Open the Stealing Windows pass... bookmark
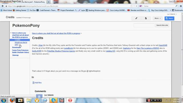Image resolution: width=183 pixels, height=103 pixels. [x=96, y=10]
